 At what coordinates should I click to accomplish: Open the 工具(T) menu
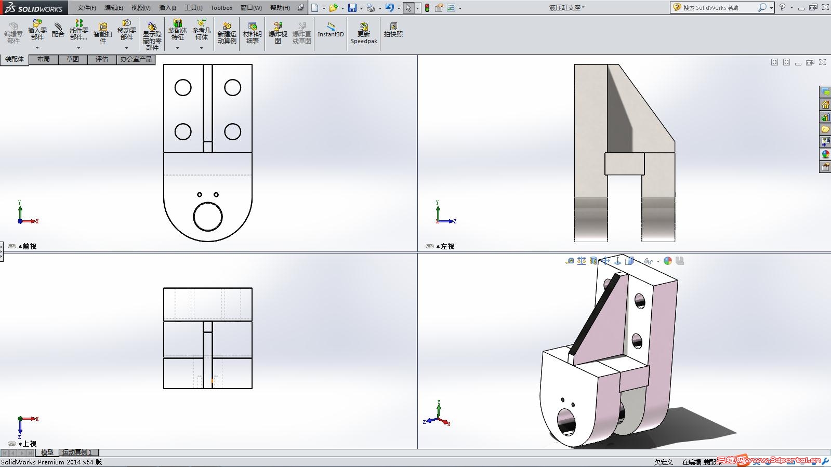pos(193,8)
